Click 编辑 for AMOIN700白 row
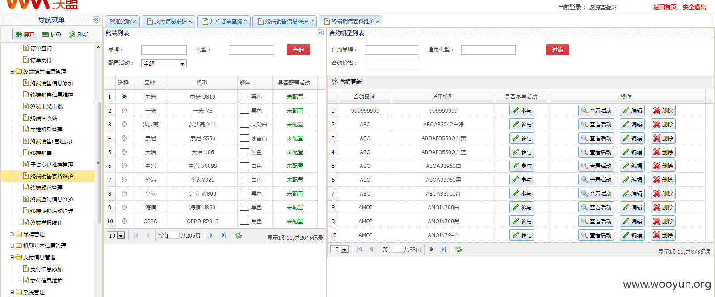Image resolution: width=715 pixels, height=297 pixels. point(632,207)
